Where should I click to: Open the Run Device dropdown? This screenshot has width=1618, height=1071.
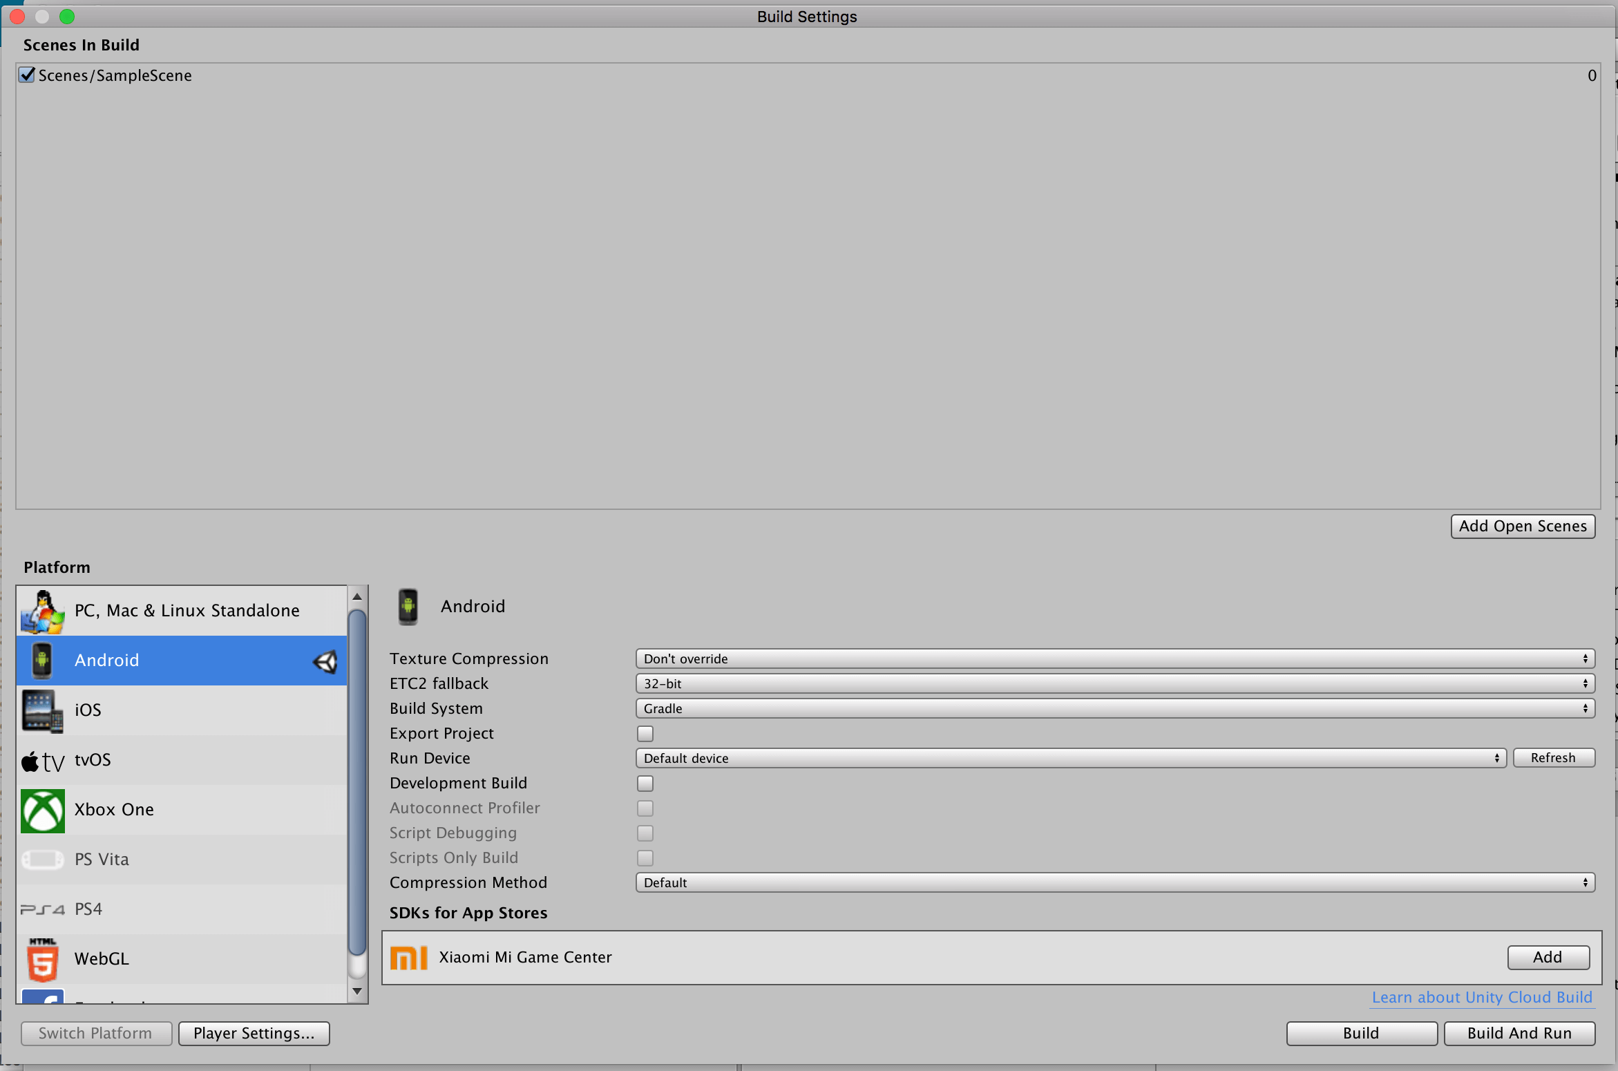point(1070,758)
